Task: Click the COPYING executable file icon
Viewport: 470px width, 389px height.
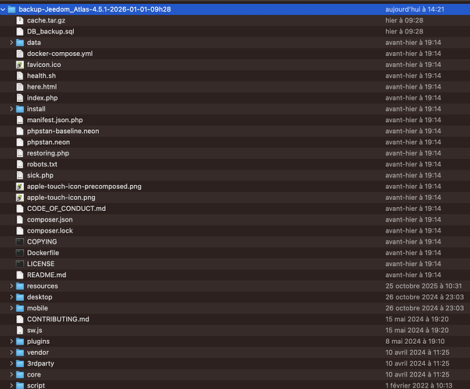Action: pyautogui.click(x=19, y=242)
